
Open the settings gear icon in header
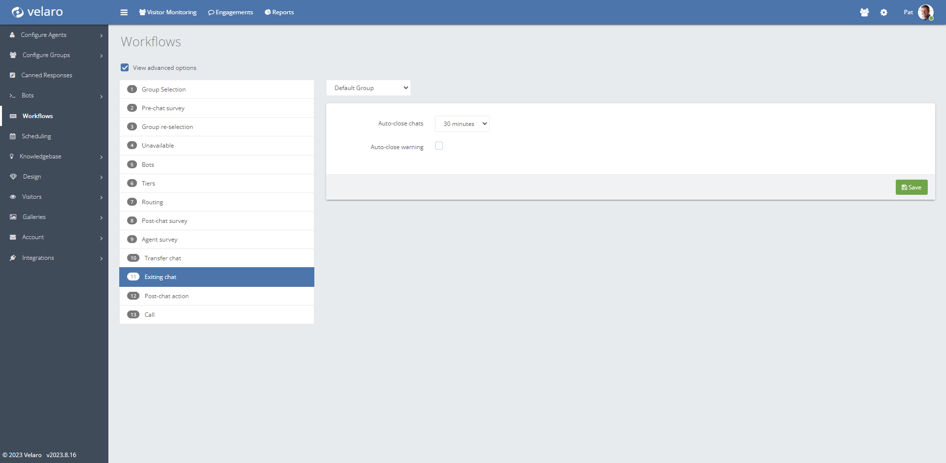pos(883,12)
